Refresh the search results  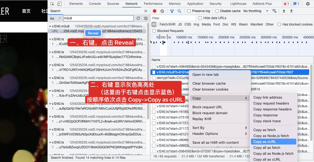pos(138,18)
